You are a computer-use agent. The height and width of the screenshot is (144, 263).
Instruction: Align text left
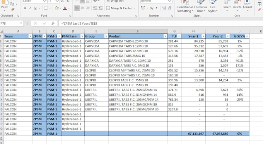[x=77, y=8]
